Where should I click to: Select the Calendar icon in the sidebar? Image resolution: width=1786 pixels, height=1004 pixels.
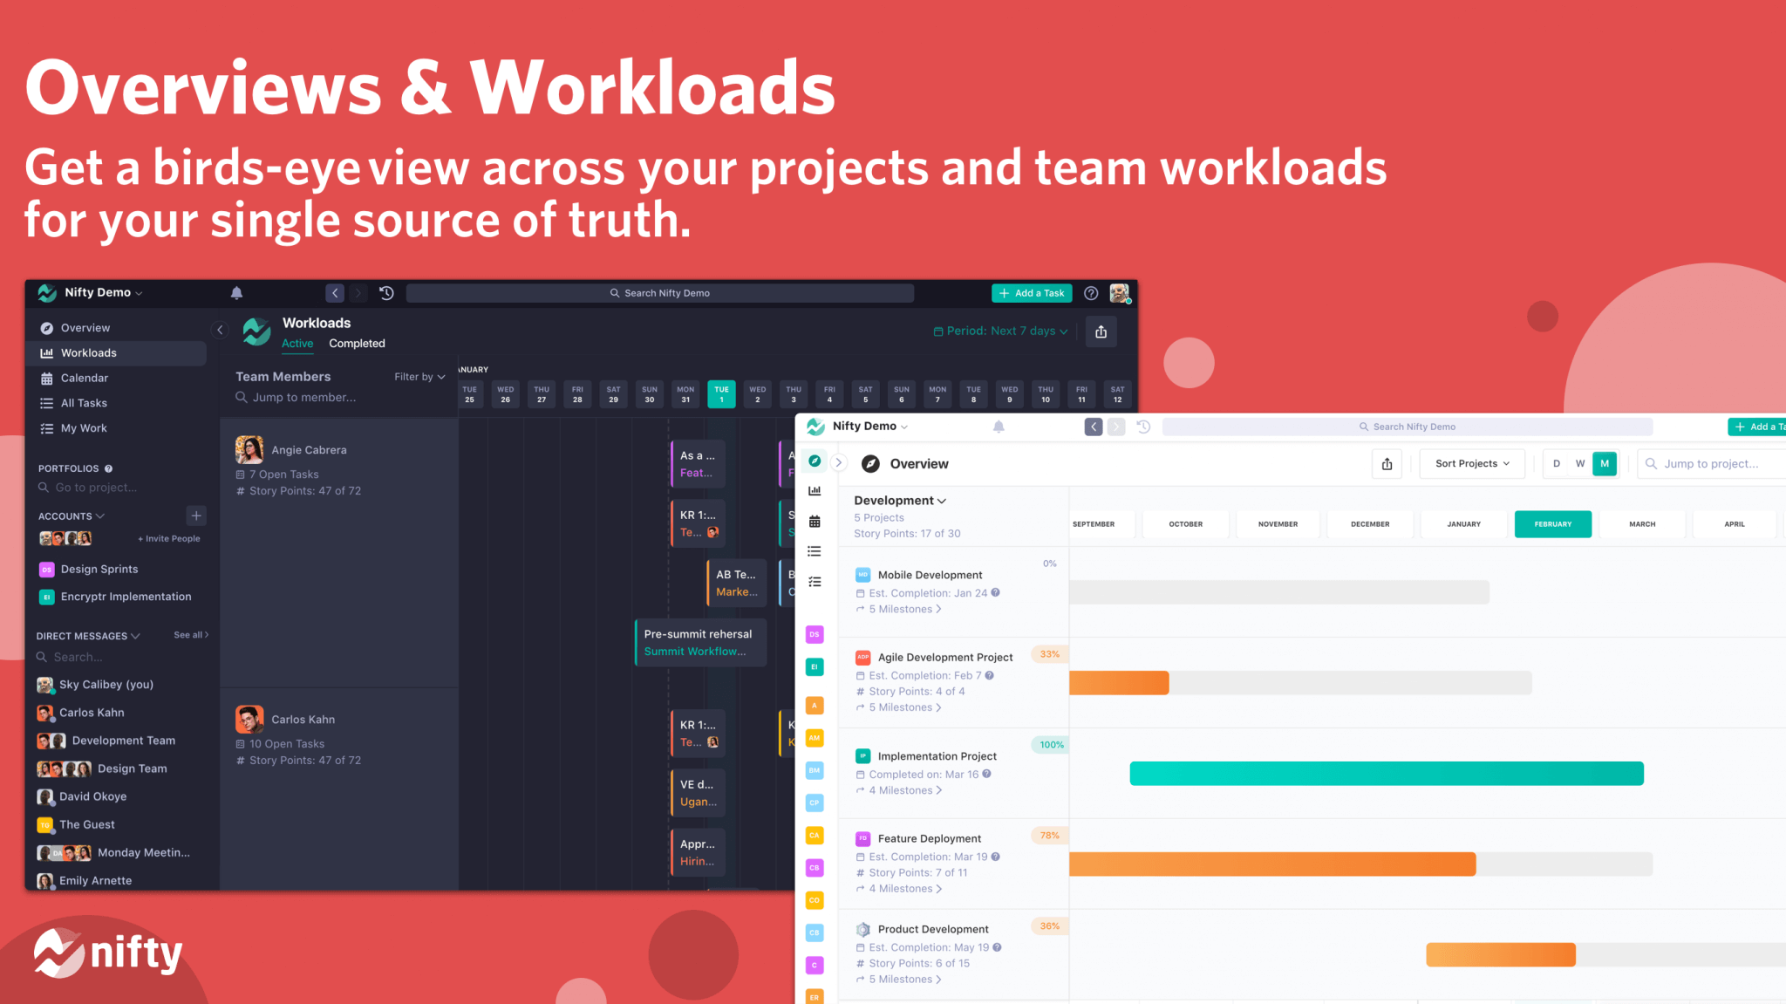point(47,378)
